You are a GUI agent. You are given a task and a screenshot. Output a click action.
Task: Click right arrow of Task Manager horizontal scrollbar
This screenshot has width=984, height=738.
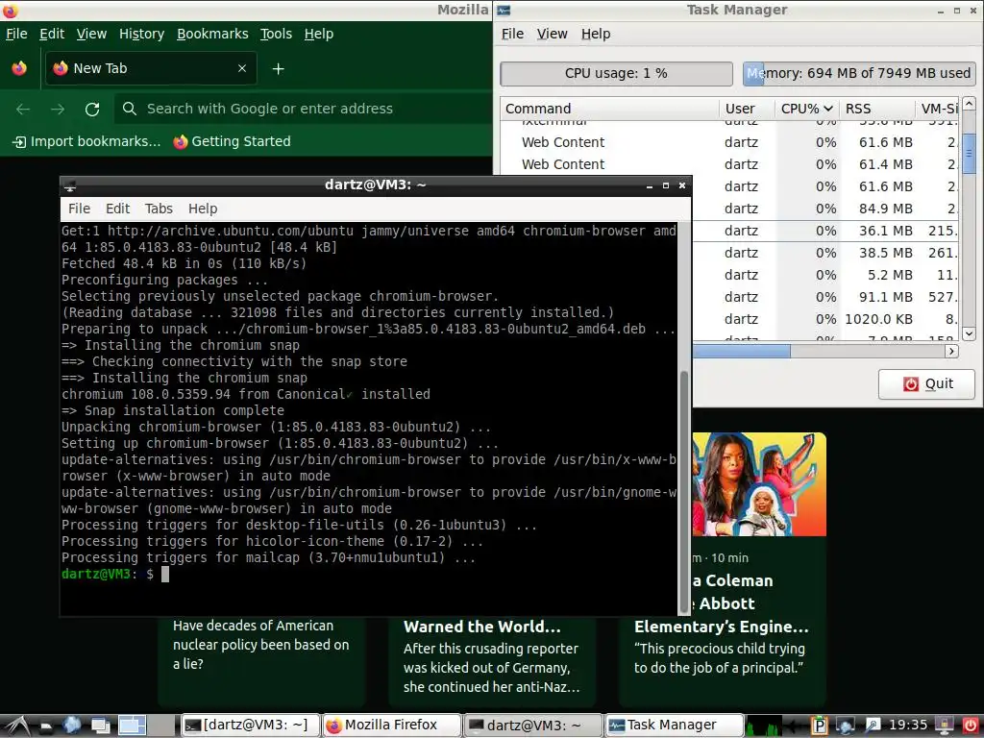[x=952, y=352]
